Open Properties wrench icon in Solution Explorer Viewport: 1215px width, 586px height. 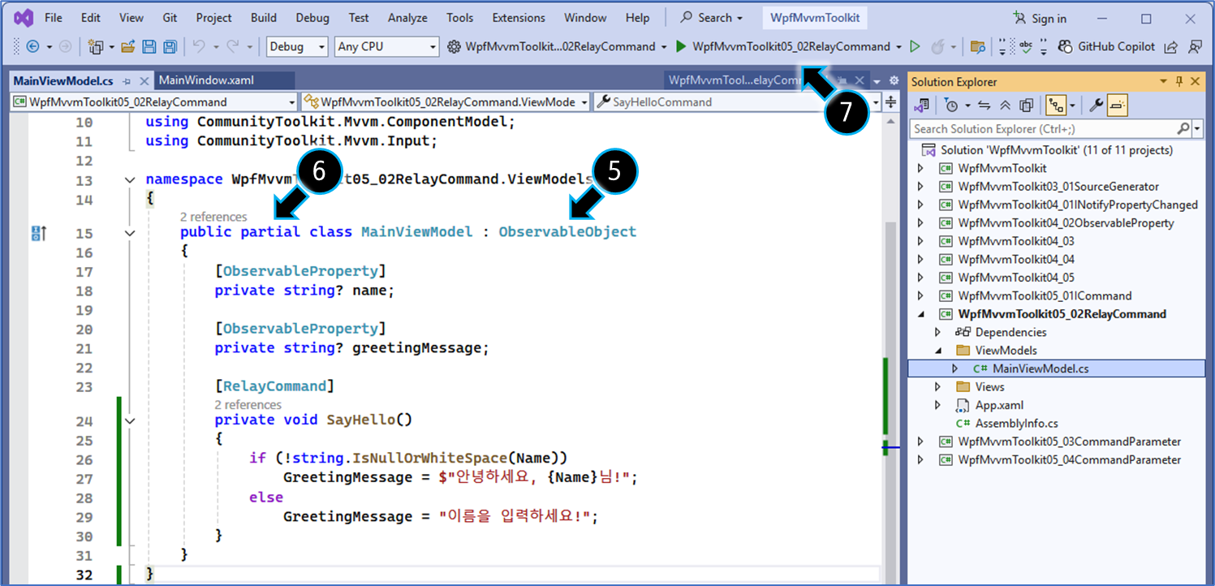(x=1095, y=106)
